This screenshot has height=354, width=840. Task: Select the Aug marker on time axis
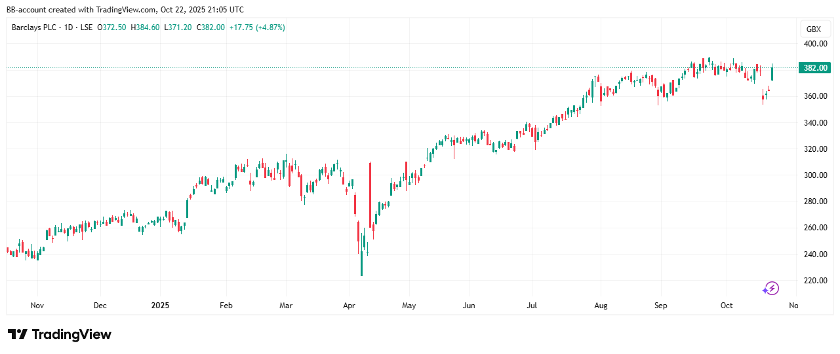coord(600,306)
